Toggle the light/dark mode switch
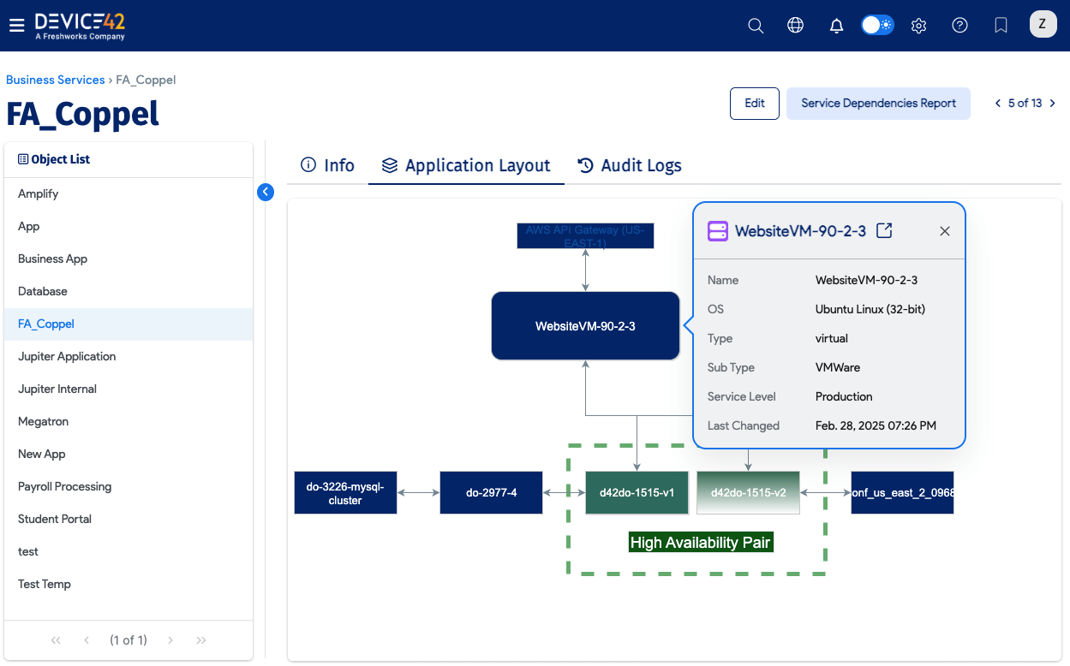Screen dimensions: 1070x666 click(x=877, y=26)
